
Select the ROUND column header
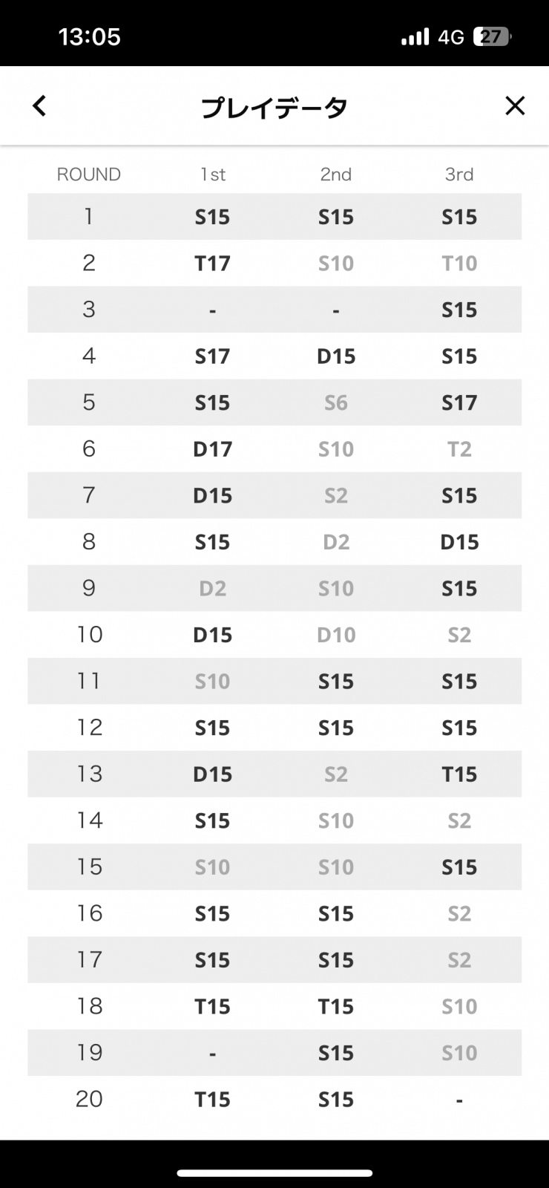click(x=88, y=174)
